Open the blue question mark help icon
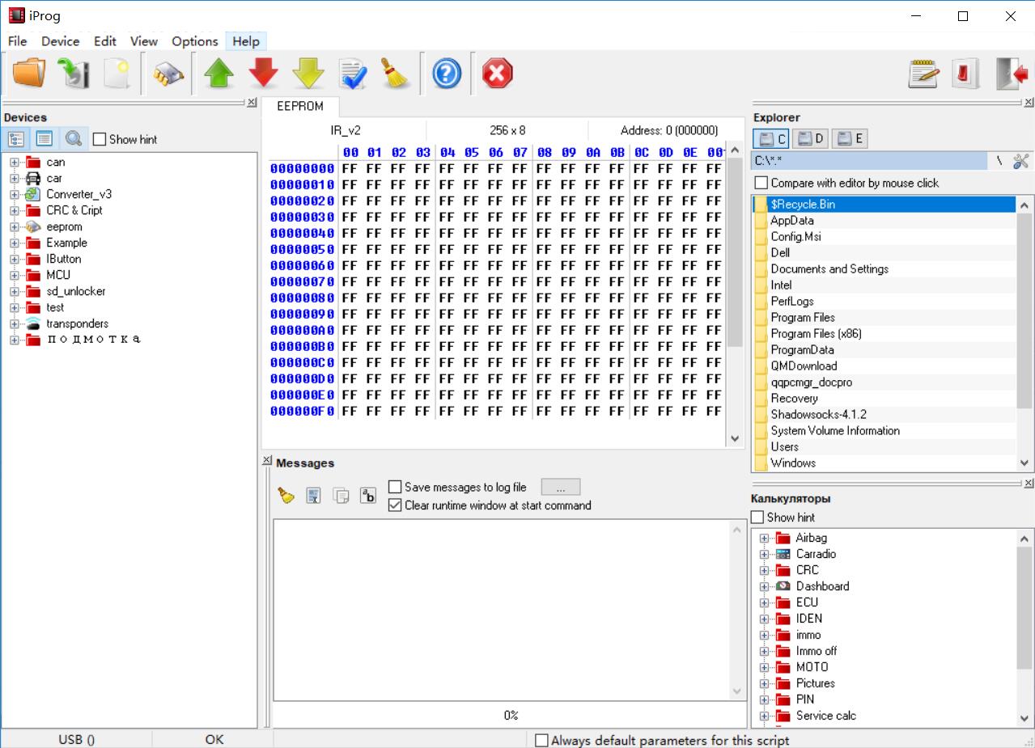The width and height of the screenshot is (1035, 748). click(447, 74)
